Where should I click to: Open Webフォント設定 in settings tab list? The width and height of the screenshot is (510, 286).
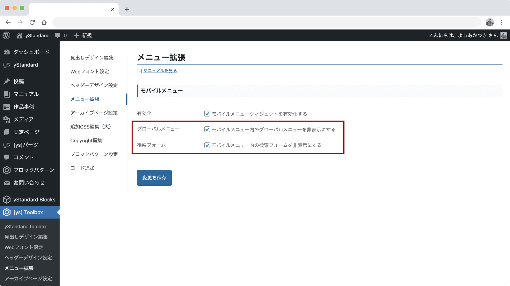(90, 72)
